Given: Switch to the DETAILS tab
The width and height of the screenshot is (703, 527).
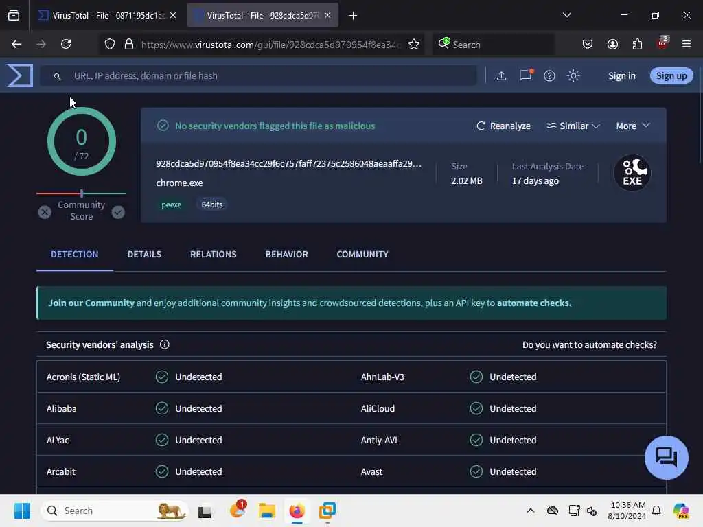Looking at the screenshot, I should (144, 254).
